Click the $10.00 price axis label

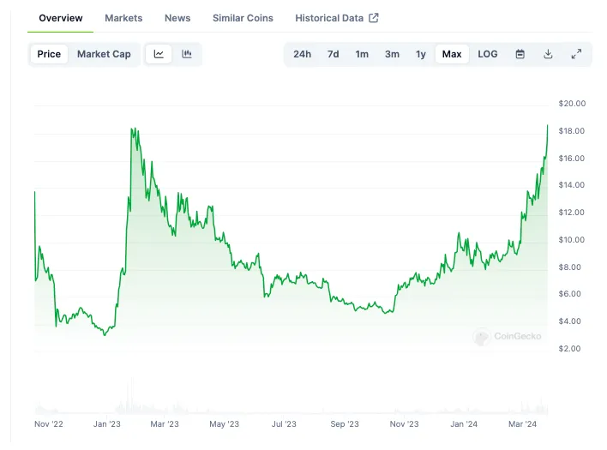(x=571, y=240)
